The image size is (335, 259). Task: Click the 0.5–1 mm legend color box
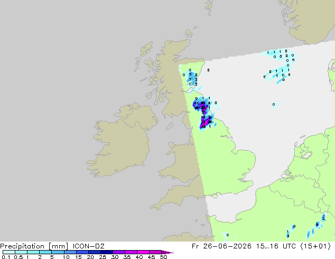pos(21,252)
